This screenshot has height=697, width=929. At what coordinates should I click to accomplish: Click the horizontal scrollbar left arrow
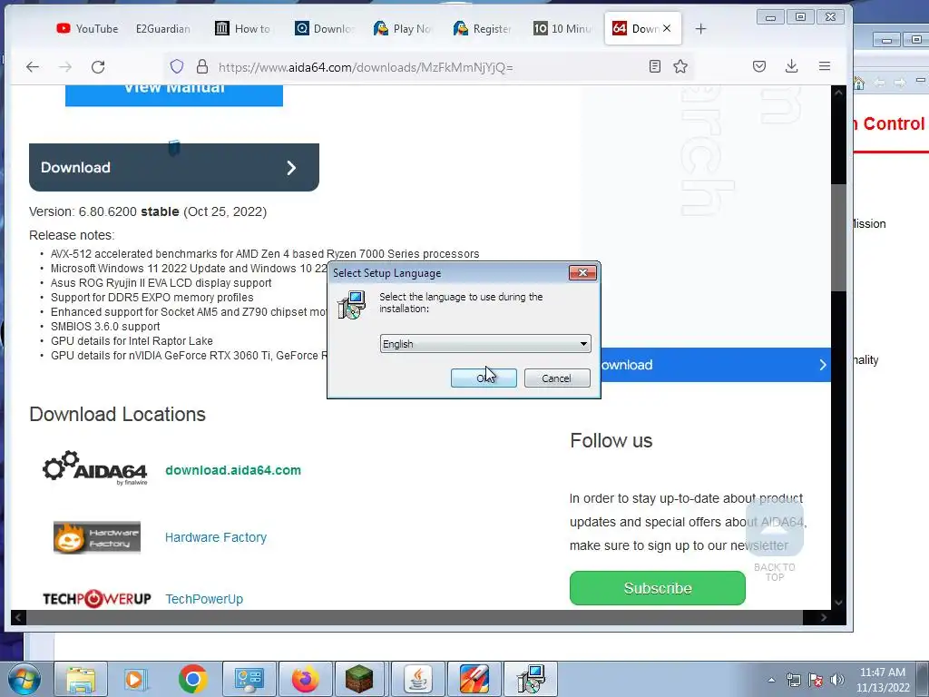(18, 617)
